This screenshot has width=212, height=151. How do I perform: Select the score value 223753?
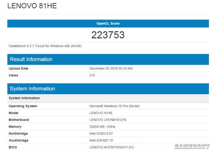tap(108, 35)
